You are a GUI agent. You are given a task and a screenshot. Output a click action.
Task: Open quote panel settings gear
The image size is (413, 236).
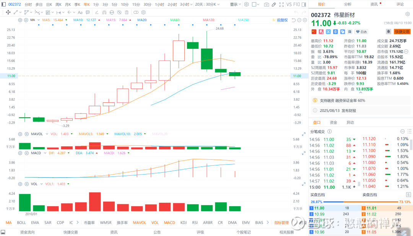click(x=408, y=14)
